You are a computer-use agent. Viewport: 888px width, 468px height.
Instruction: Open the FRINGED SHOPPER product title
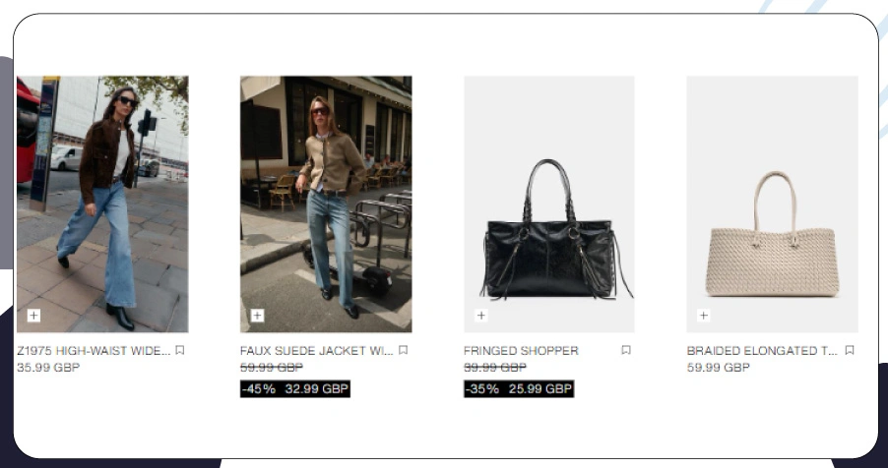coord(521,351)
